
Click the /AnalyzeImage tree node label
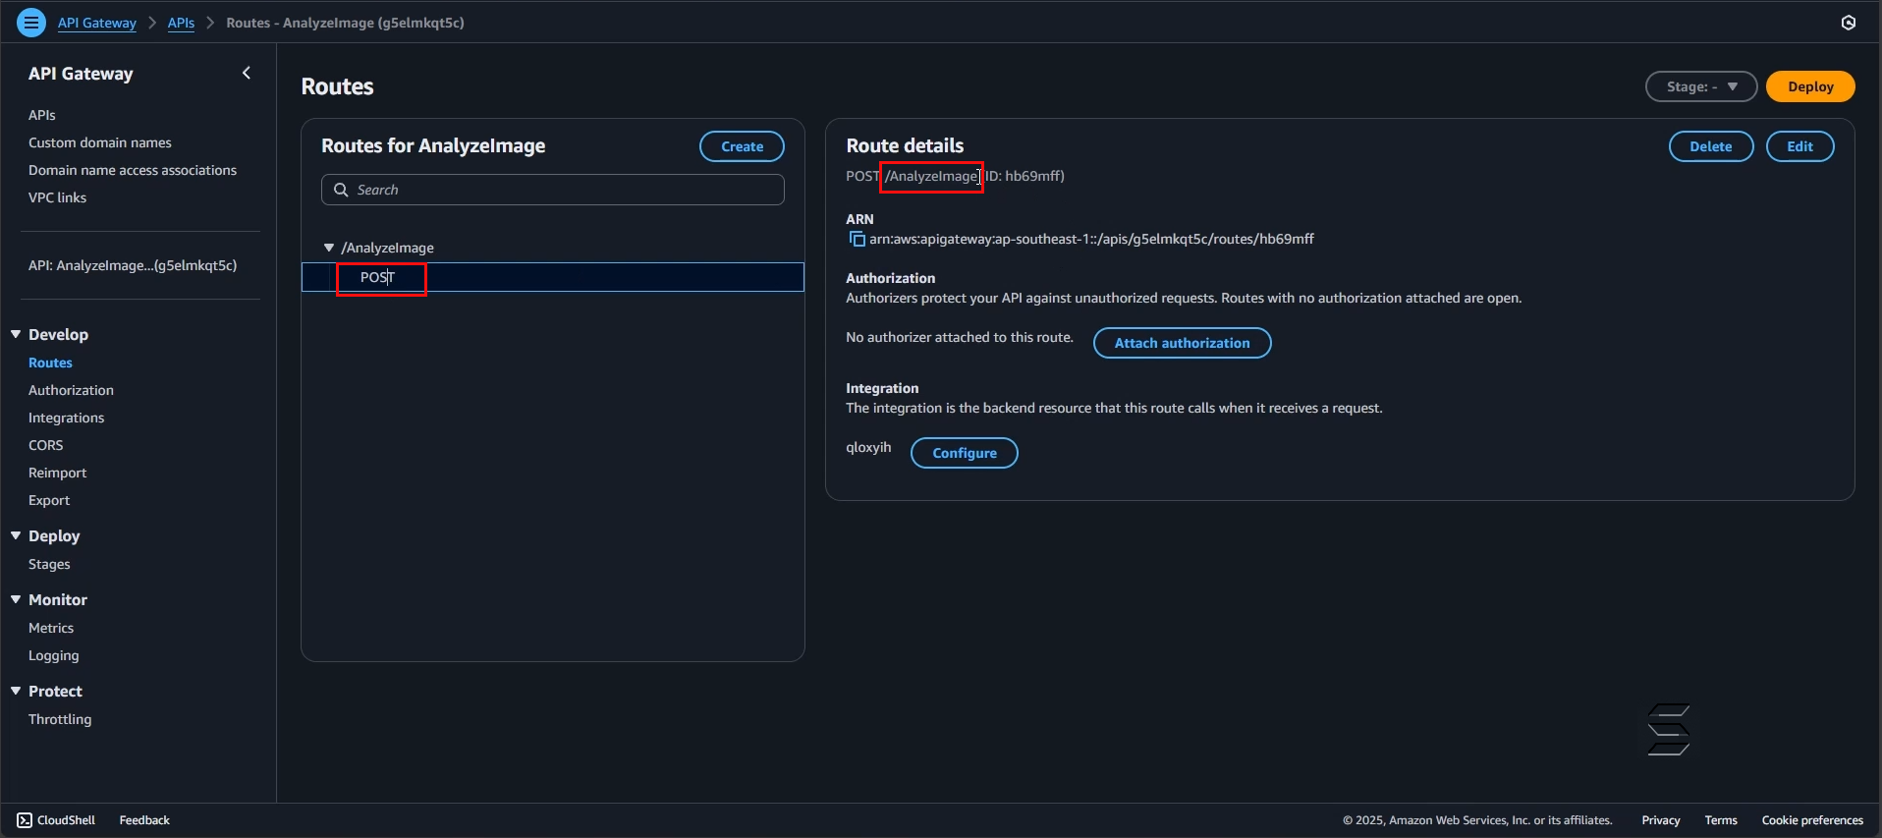click(387, 248)
